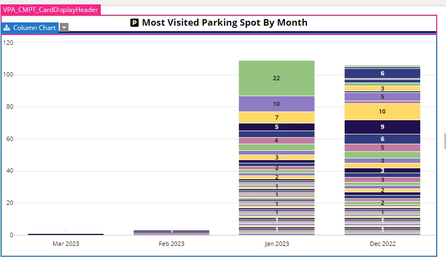This screenshot has width=446, height=265.
Task: Click the green 22 segment in Jan 2023
Action: click(277, 78)
